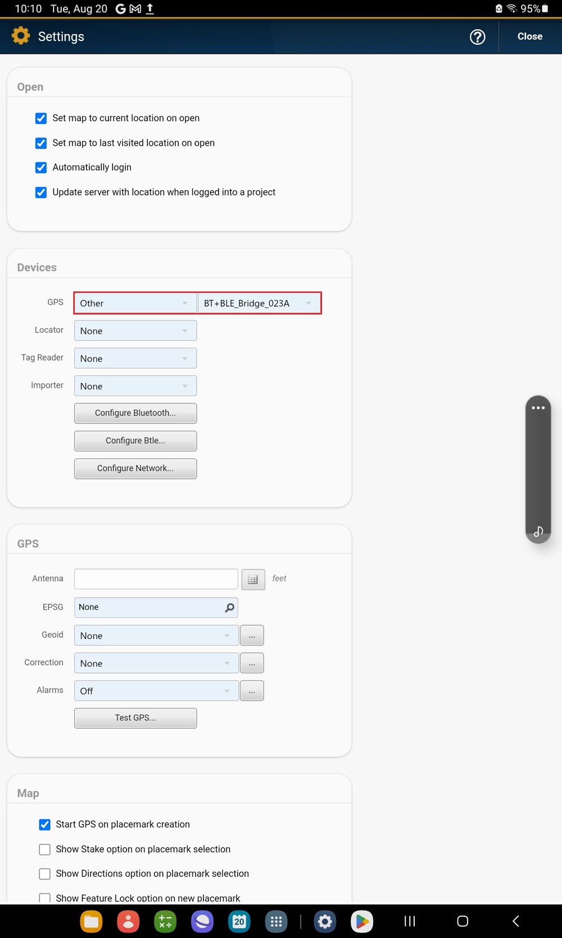Tap the floating side panel three-dot handle
562x938 pixels.
(x=538, y=408)
